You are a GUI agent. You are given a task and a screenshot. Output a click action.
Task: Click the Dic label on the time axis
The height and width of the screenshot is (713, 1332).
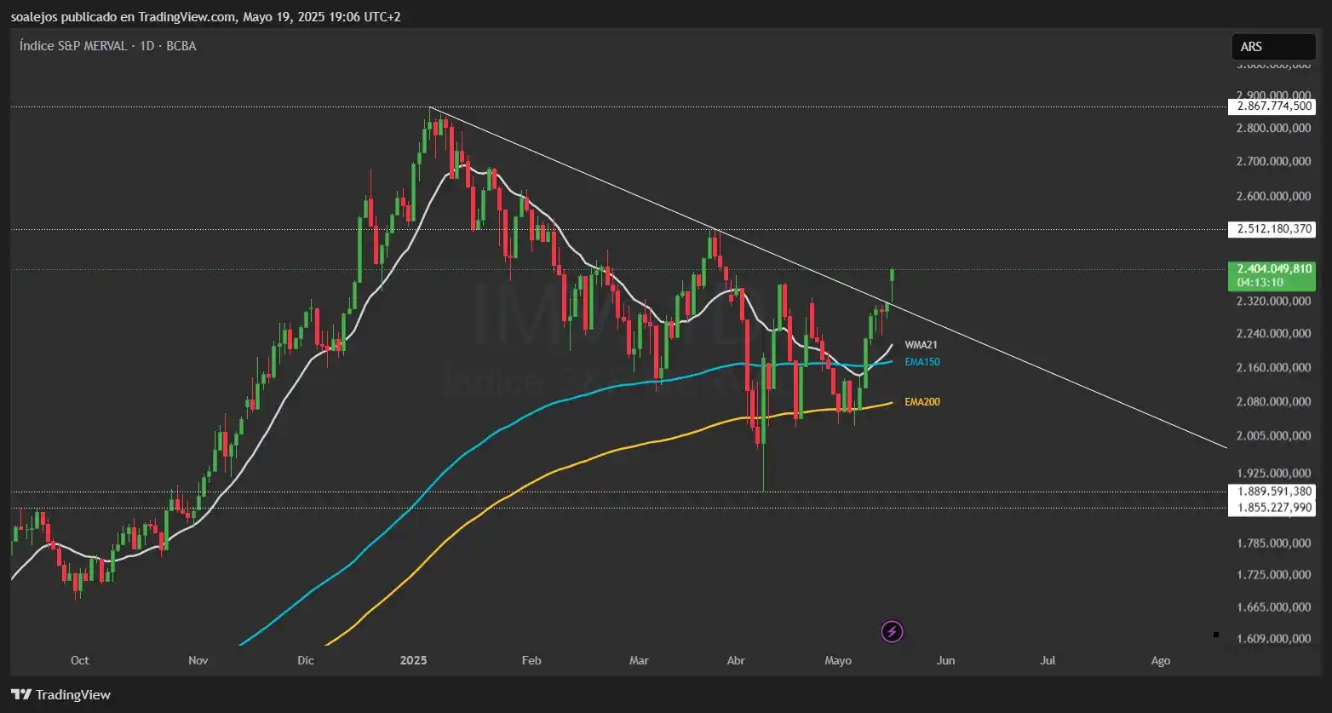point(306,660)
